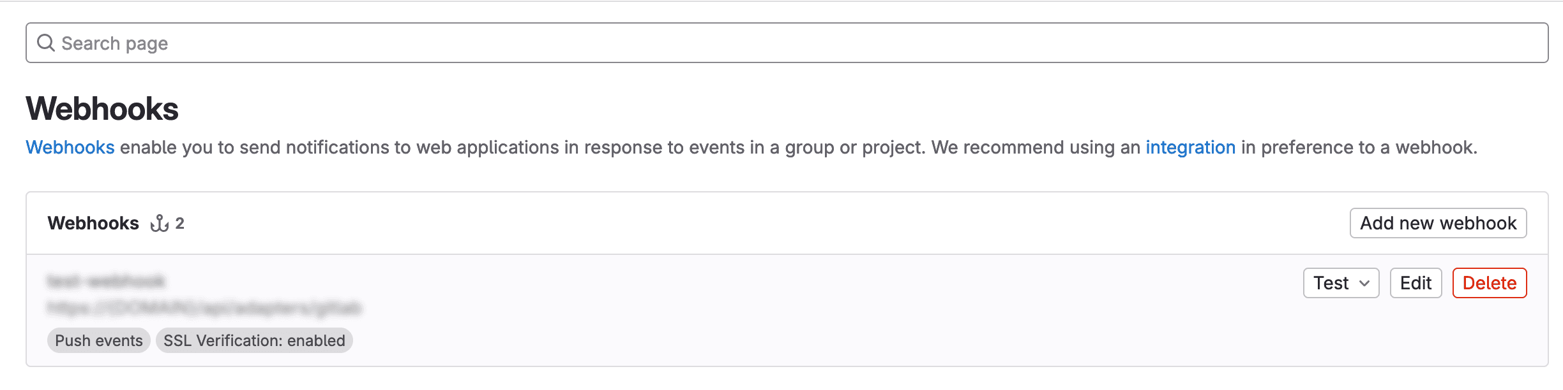Viewport: 1563px width, 390px height.
Task: Select the webhook count badge showing 2
Action: coord(183,223)
